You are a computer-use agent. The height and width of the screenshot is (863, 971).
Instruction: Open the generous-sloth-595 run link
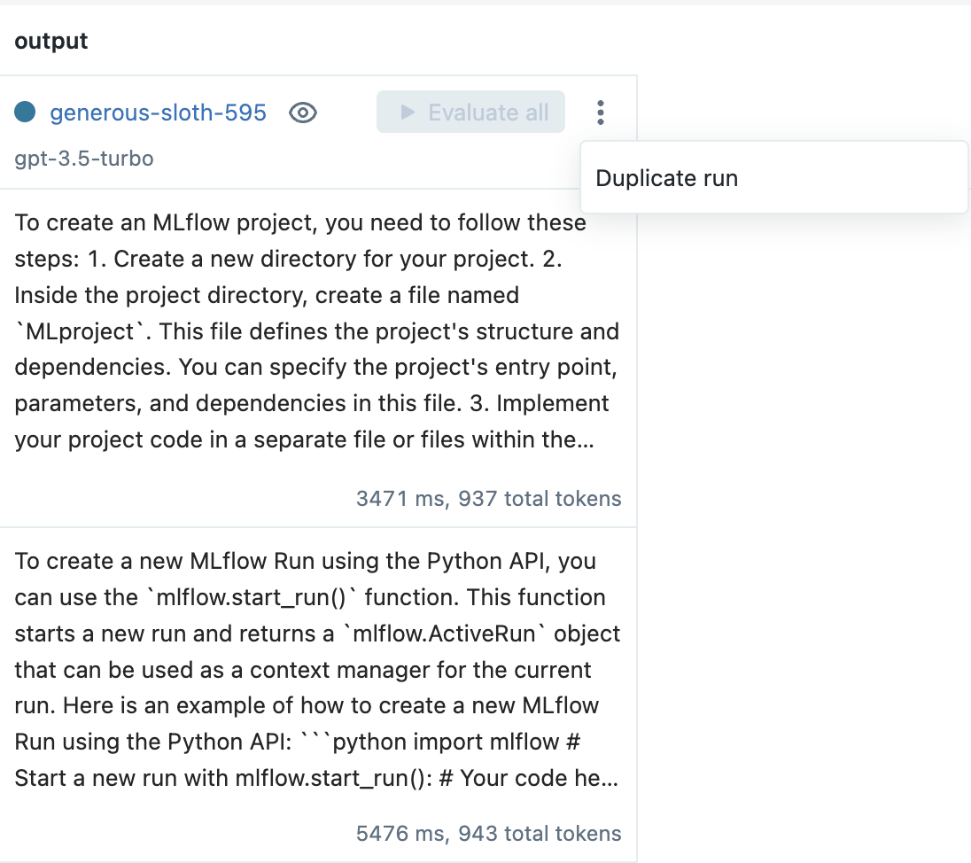[158, 113]
